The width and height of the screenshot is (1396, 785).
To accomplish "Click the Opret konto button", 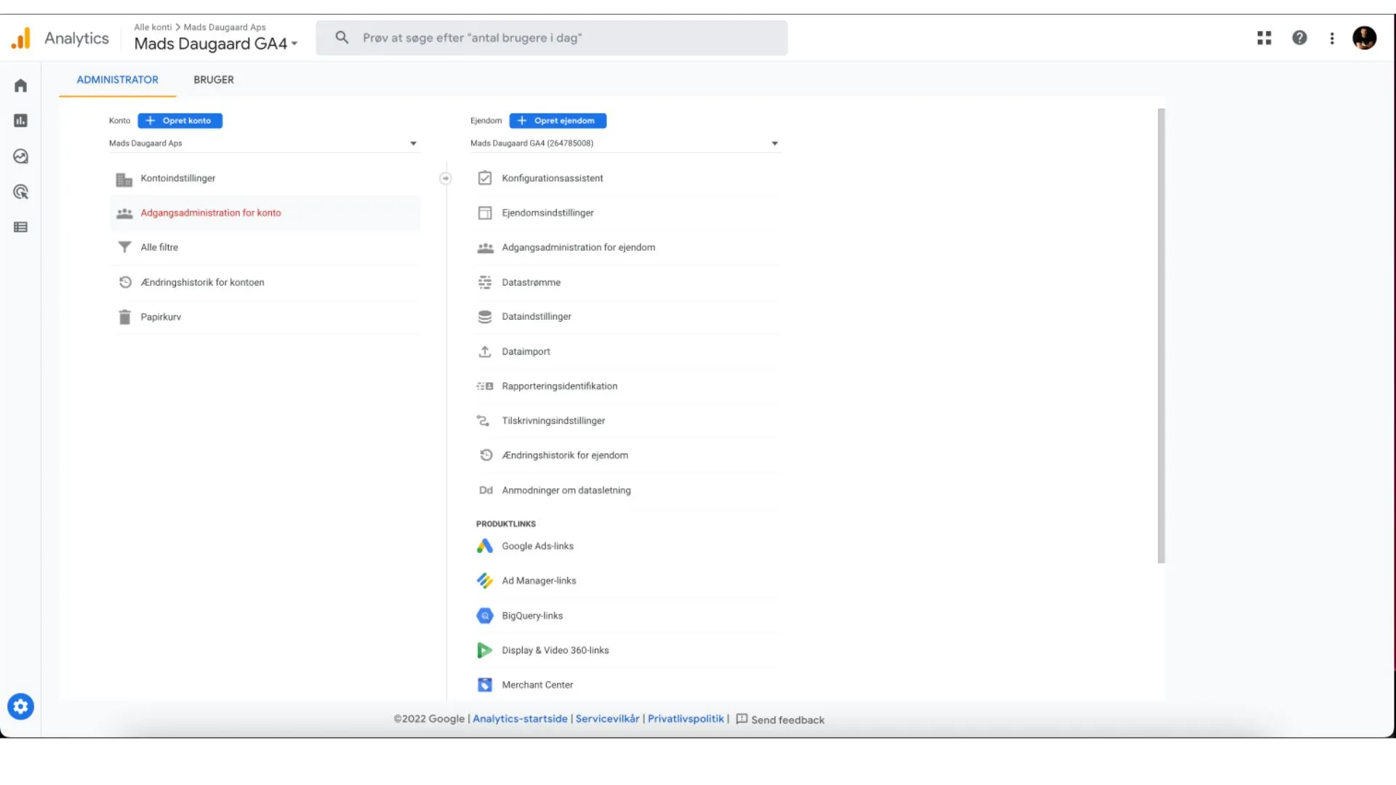I will (x=180, y=121).
